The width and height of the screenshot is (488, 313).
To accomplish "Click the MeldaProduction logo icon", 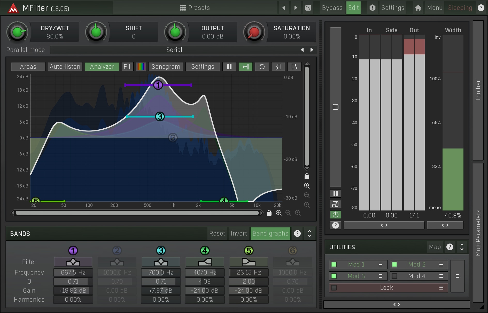I will (13, 8).
